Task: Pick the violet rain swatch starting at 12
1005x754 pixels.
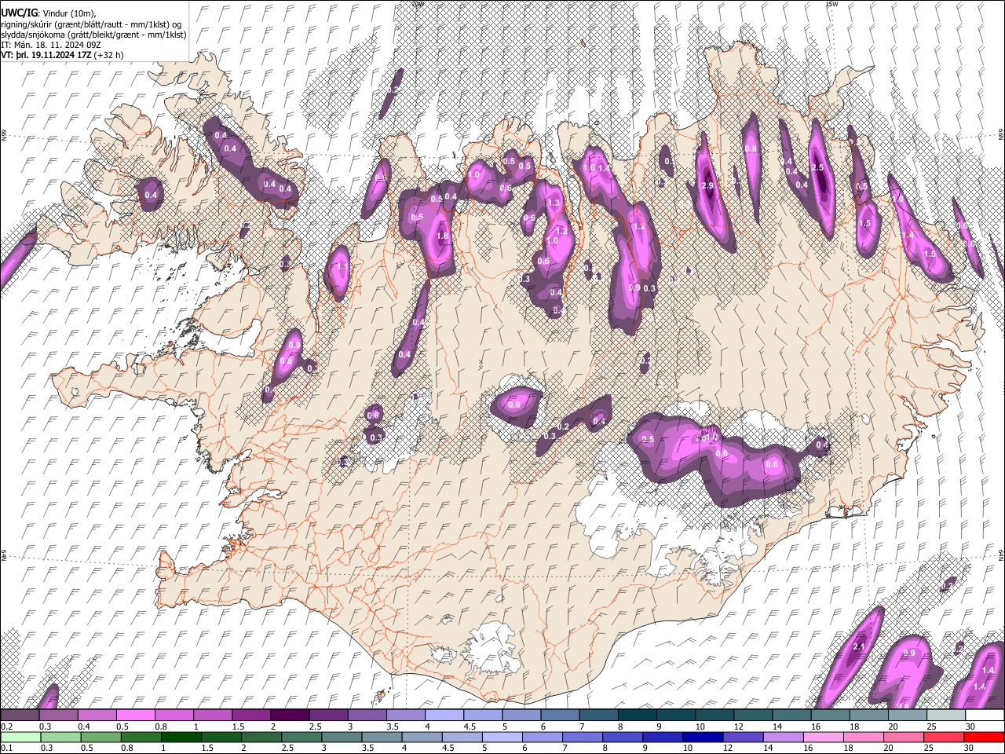Action: (x=743, y=737)
